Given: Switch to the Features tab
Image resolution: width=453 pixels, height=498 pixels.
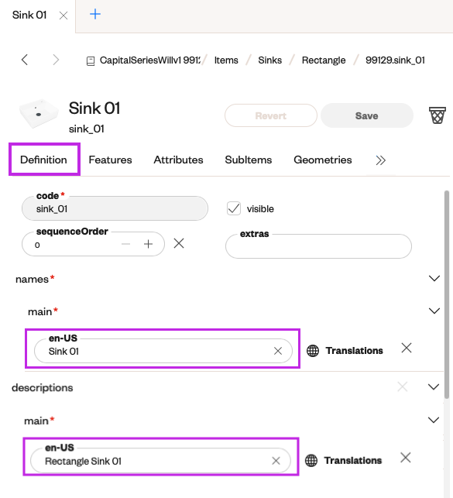Looking at the screenshot, I should [110, 160].
